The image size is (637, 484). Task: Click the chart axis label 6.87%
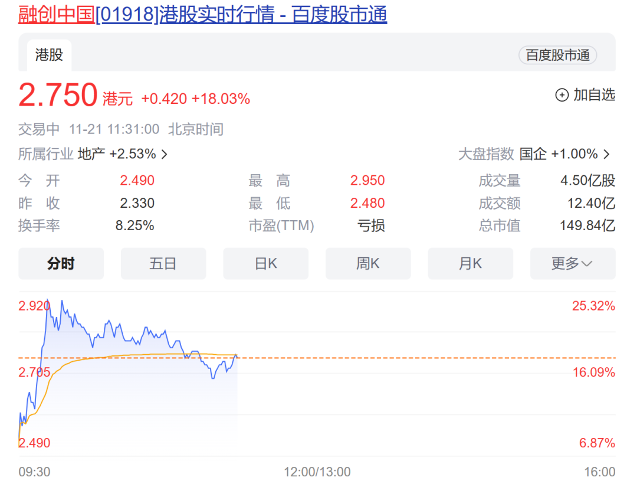597,443
